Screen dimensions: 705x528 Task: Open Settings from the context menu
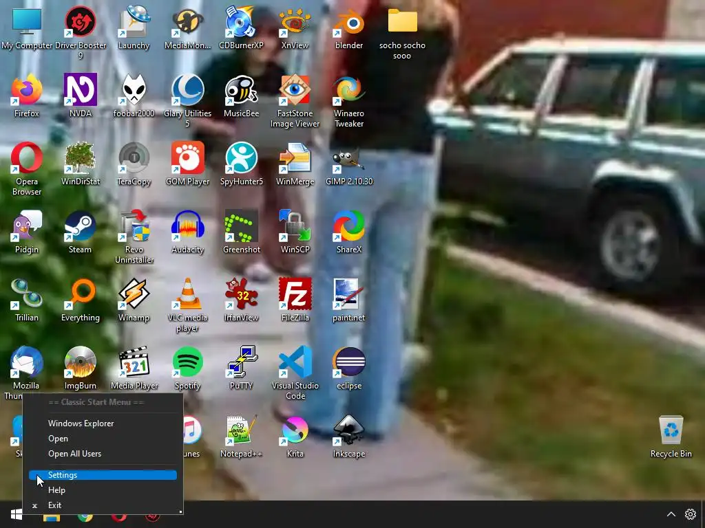pos(103,475)
